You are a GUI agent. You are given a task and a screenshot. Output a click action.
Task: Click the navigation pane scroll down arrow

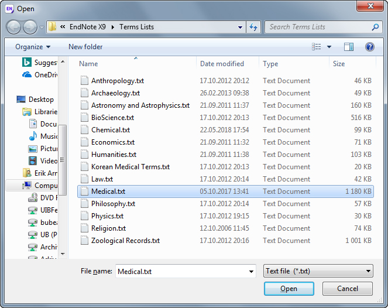click(x=63, y=254)
